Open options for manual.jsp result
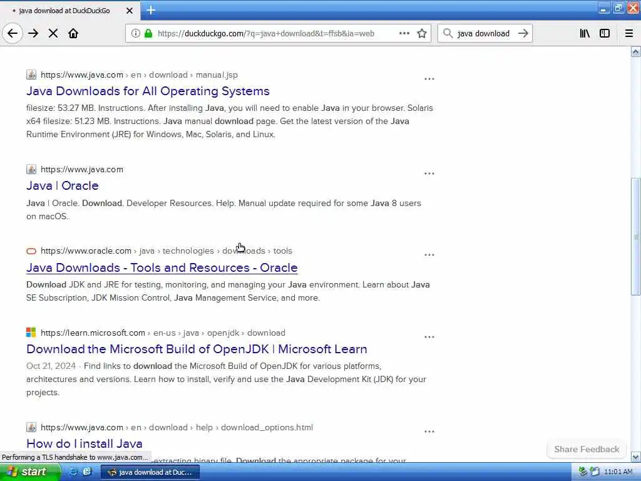The image size is (641, 481). [x=429, y=79]
